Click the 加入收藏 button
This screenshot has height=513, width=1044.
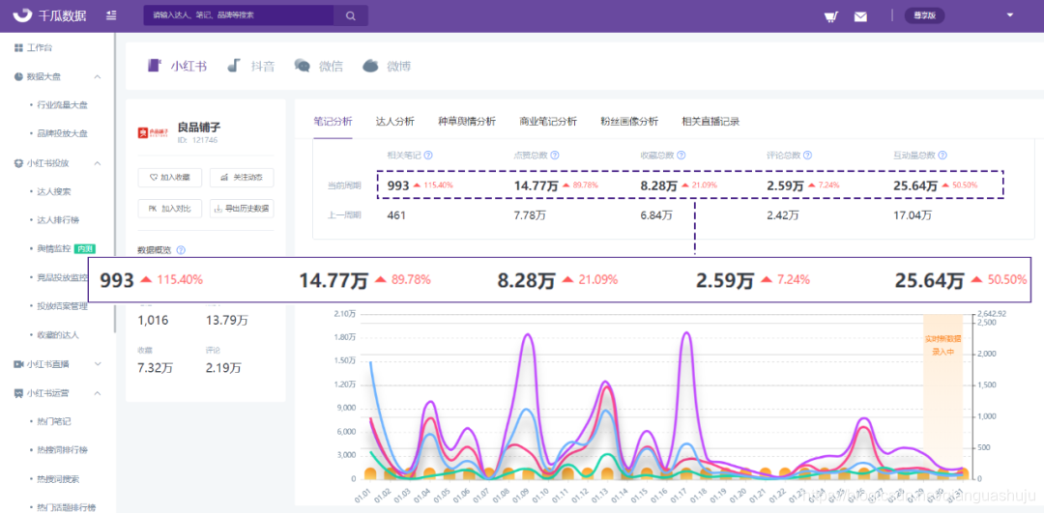(170, 178)
